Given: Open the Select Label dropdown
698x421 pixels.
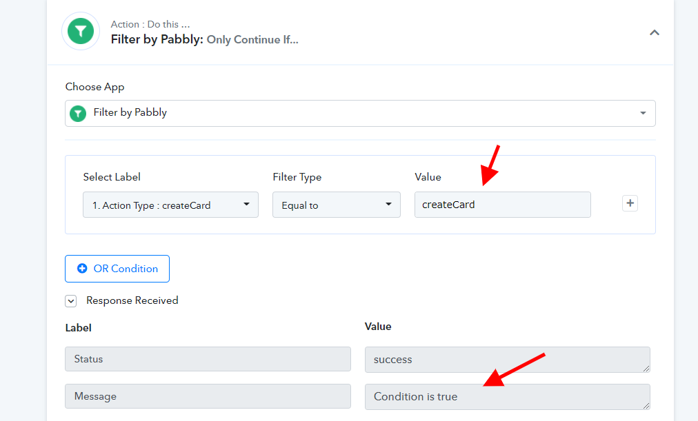Looking at the screenshot, I should click(170, 205).
